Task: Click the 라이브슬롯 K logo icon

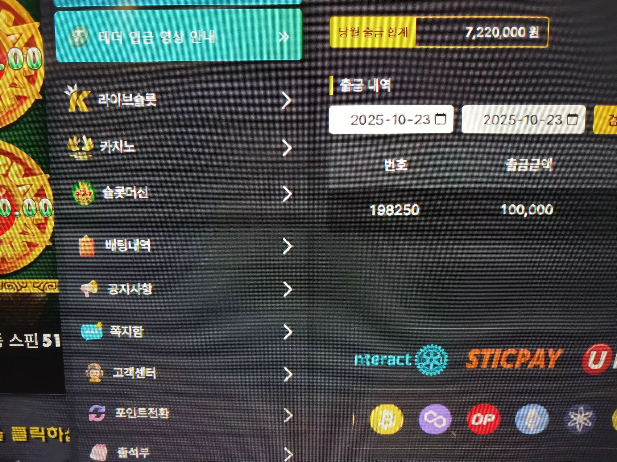Action: (x=77, y=99)
